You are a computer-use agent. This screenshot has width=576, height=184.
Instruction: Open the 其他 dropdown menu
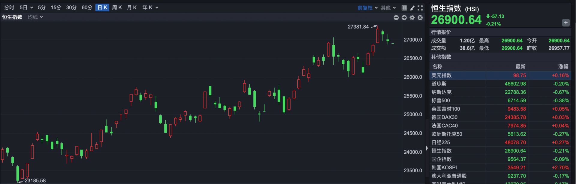(388, 8)
